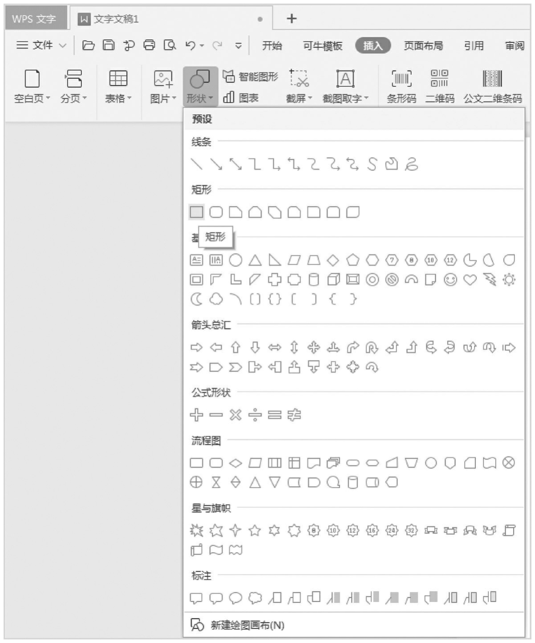Insert the diamond shape from basic shapes

[333, 260]
